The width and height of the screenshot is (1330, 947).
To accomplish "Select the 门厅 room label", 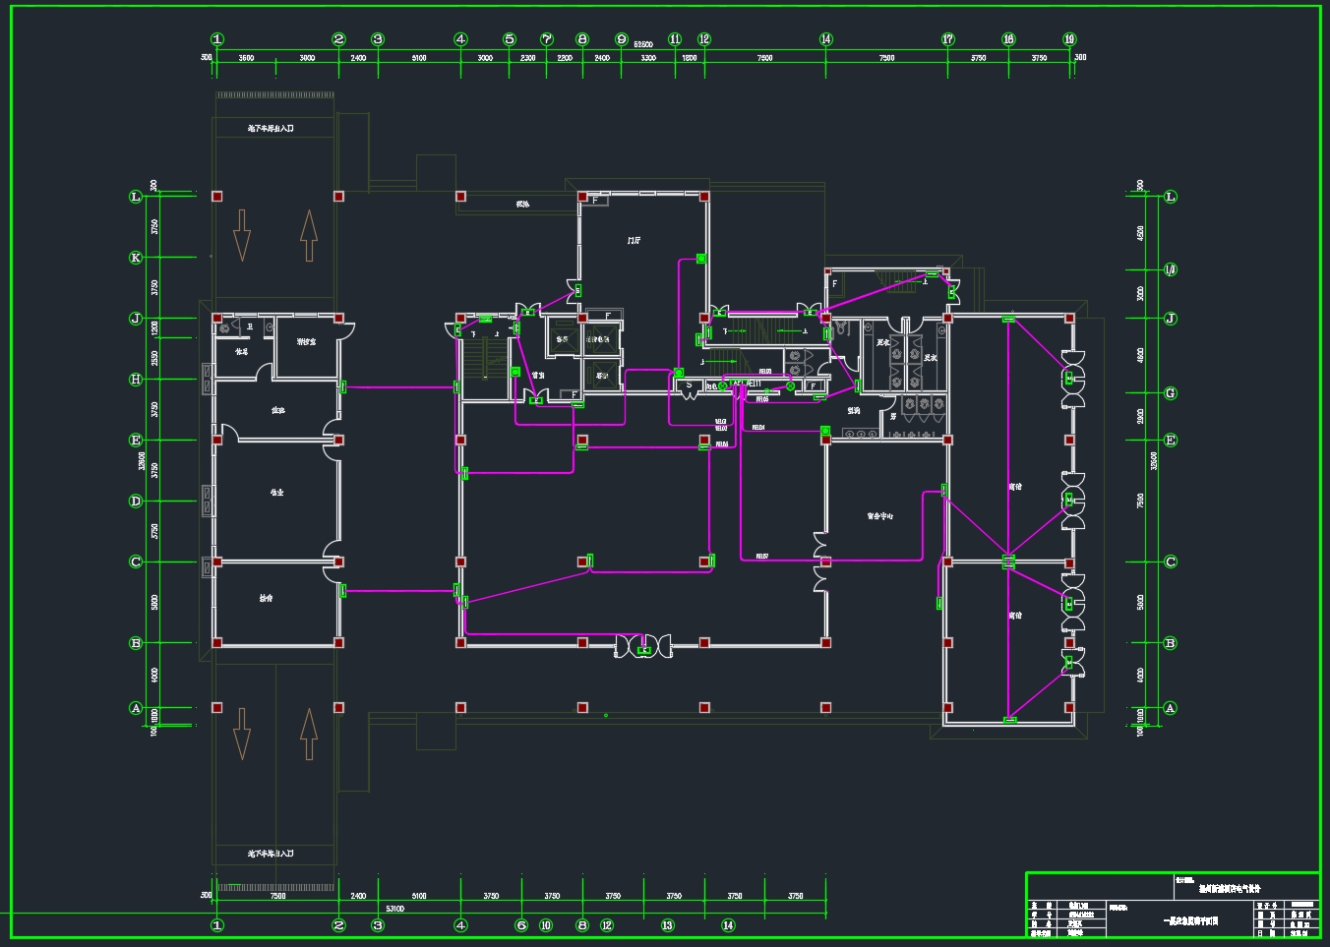I will coord(635,240).
